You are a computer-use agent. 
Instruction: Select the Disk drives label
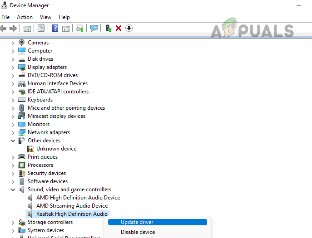[40, 59]
